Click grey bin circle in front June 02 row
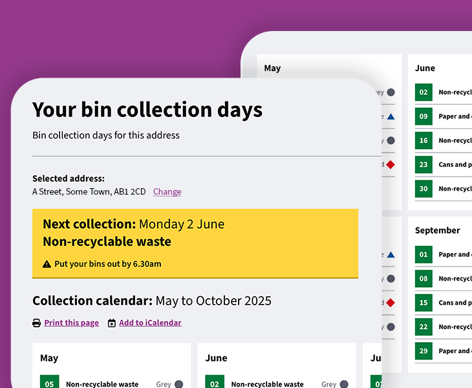The width and height of the screenshot is (472, 388). pyautogui.click(x=344, y=384)
